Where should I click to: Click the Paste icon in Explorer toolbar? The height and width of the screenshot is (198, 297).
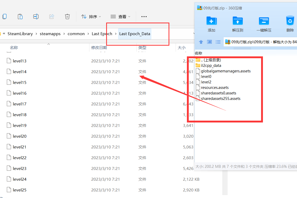pyautogui.click(x=20, y=17)
